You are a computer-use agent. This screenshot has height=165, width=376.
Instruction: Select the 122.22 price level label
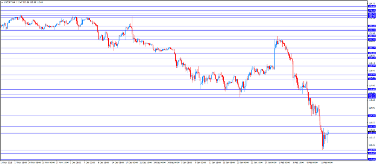(x=371, y=30)
